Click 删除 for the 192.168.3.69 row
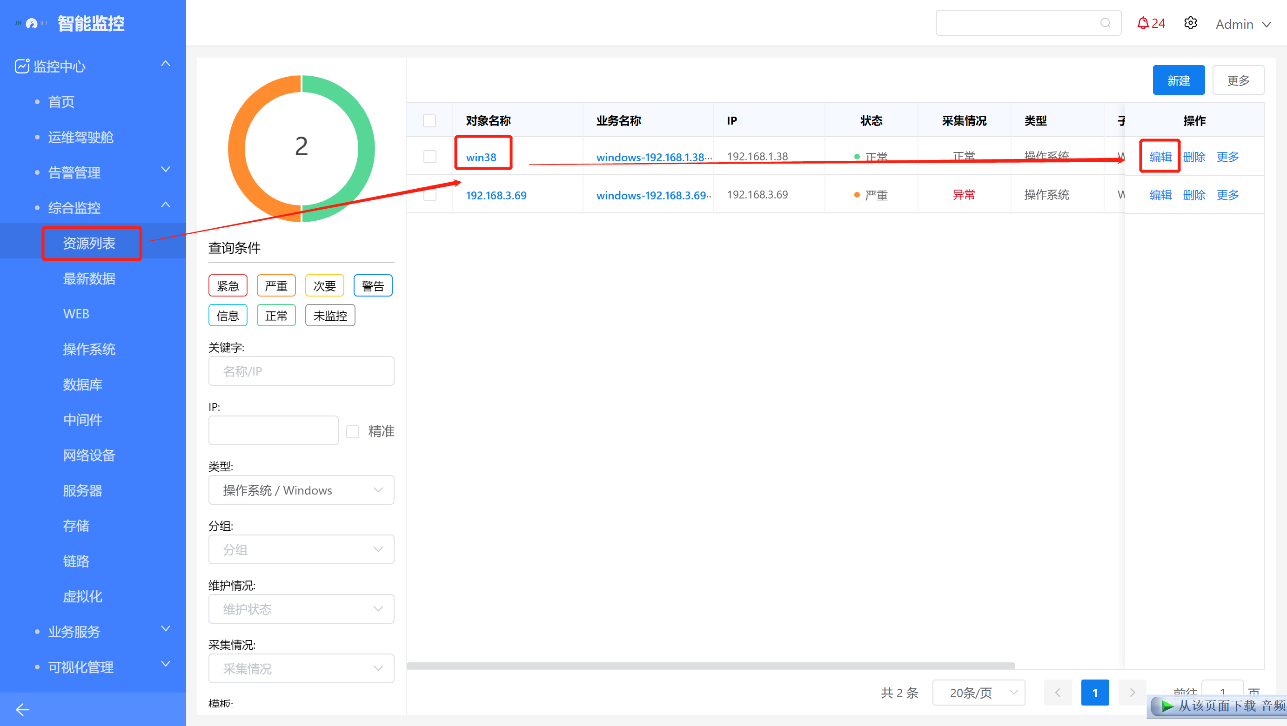The width and height of the screenshot is (1287, 726). click(x=1194, y=195)
